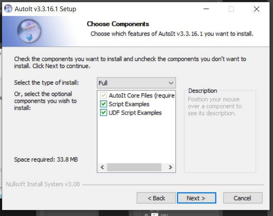Image resolution: width=273 pixels, height=216 pixels.
Task: Toggle the AutoIt Core Files checkbox
Action: [103, 95]
